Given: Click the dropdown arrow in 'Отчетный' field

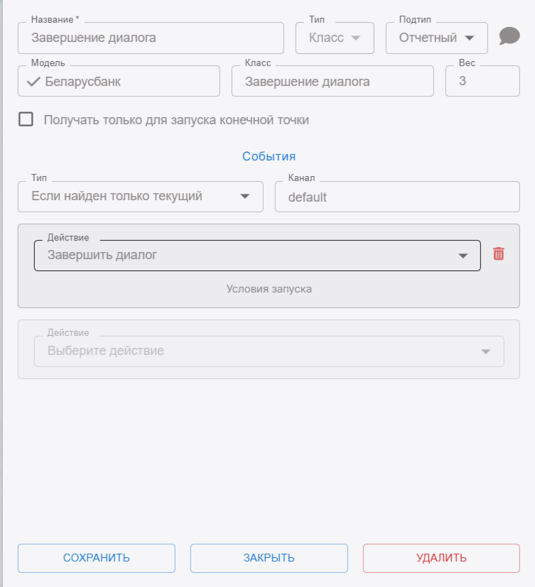Looking at the screenshot, I should click(469, 38).
